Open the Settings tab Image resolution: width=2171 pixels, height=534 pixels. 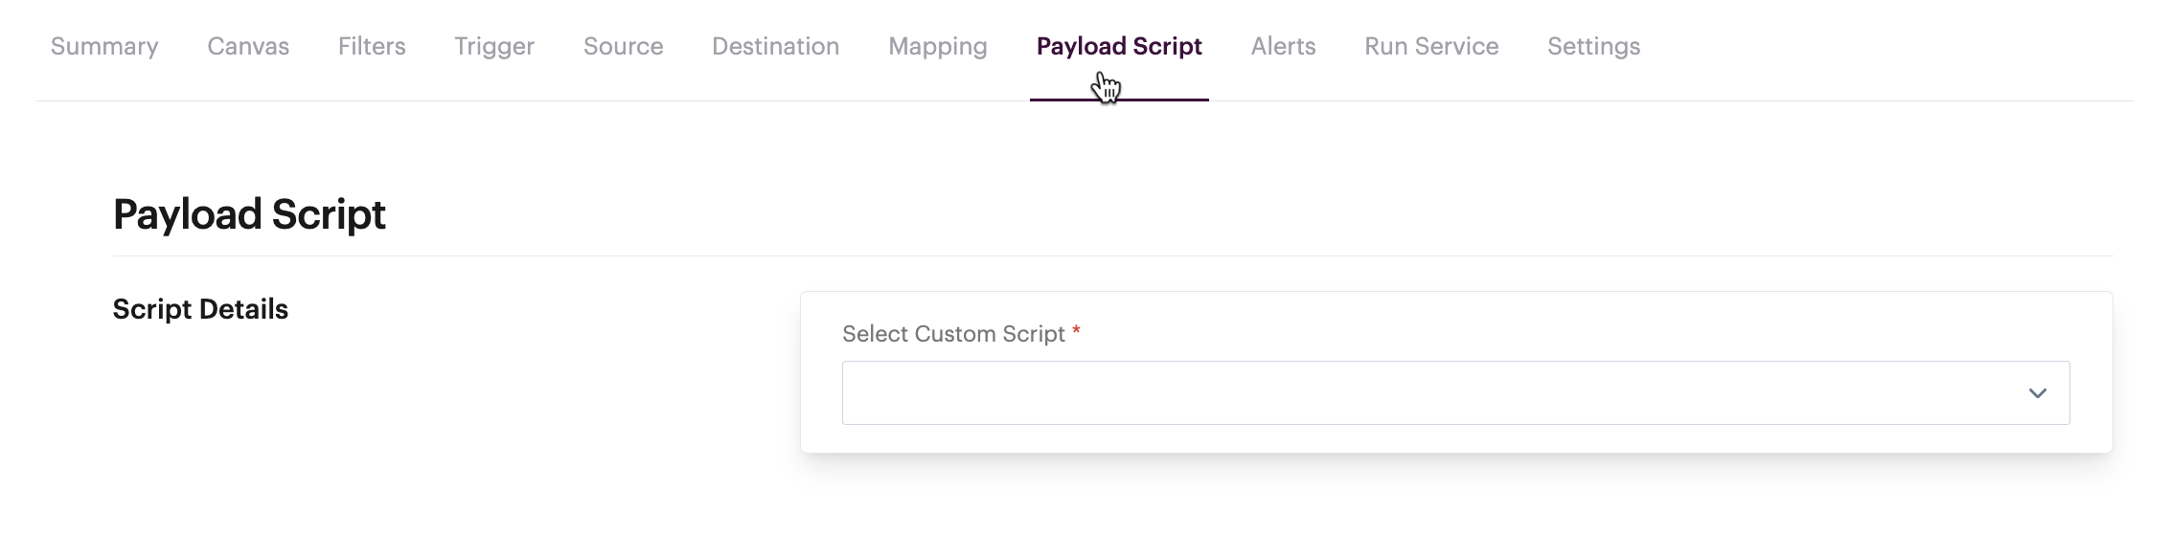[1593, 47]
